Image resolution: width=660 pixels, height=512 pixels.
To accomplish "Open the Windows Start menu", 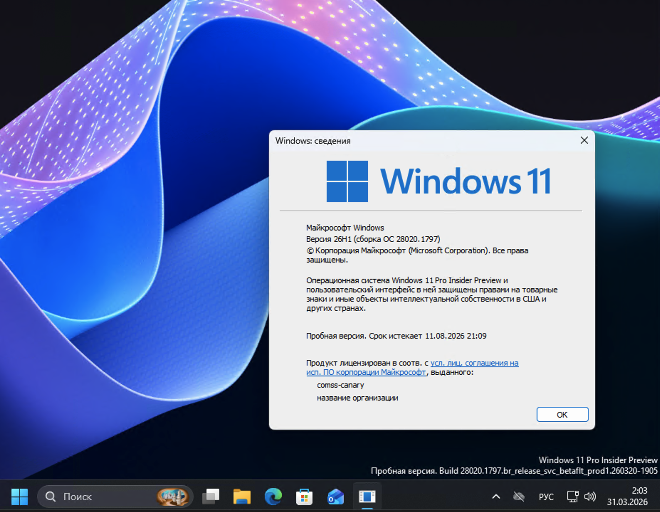I will [19, 497].
